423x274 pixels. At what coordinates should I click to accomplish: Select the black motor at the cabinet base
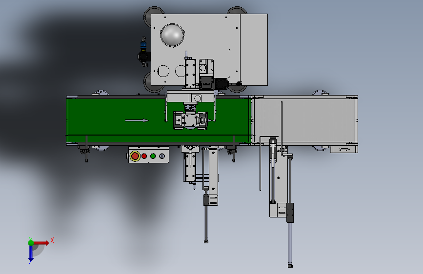(x=222, y=83)
